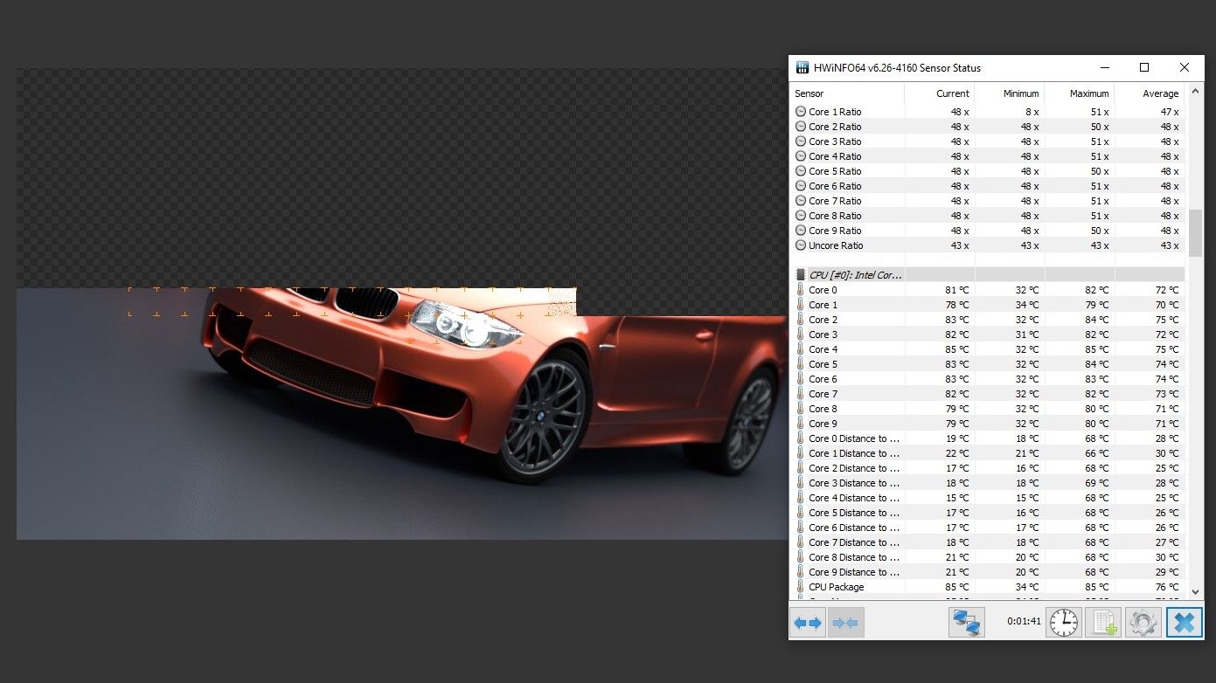Screen dimensions: 1216x683
Task: Click the vertical scrollbar thumb
Action: click(1195, 232)
